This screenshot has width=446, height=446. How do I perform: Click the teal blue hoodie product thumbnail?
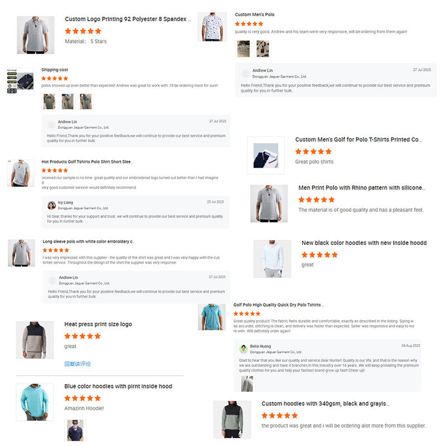click(x=35, y=402)
